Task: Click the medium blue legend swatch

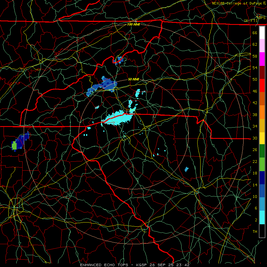Action: (x=262, y=190)
